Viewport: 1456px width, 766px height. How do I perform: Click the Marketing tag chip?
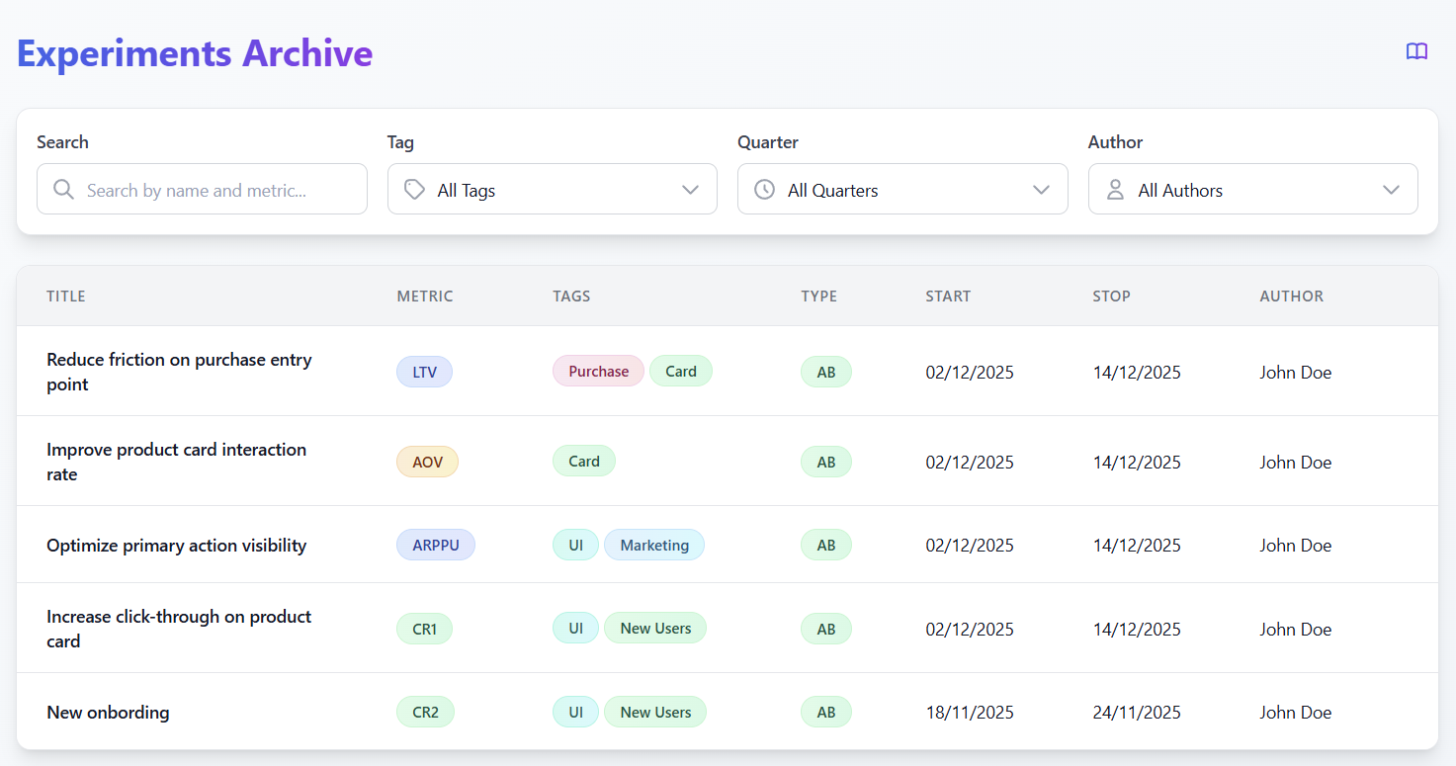(653, 546)
